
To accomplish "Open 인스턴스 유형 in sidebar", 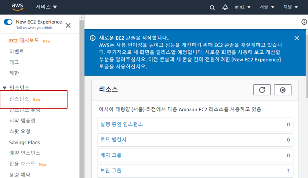I will point(25,110).
